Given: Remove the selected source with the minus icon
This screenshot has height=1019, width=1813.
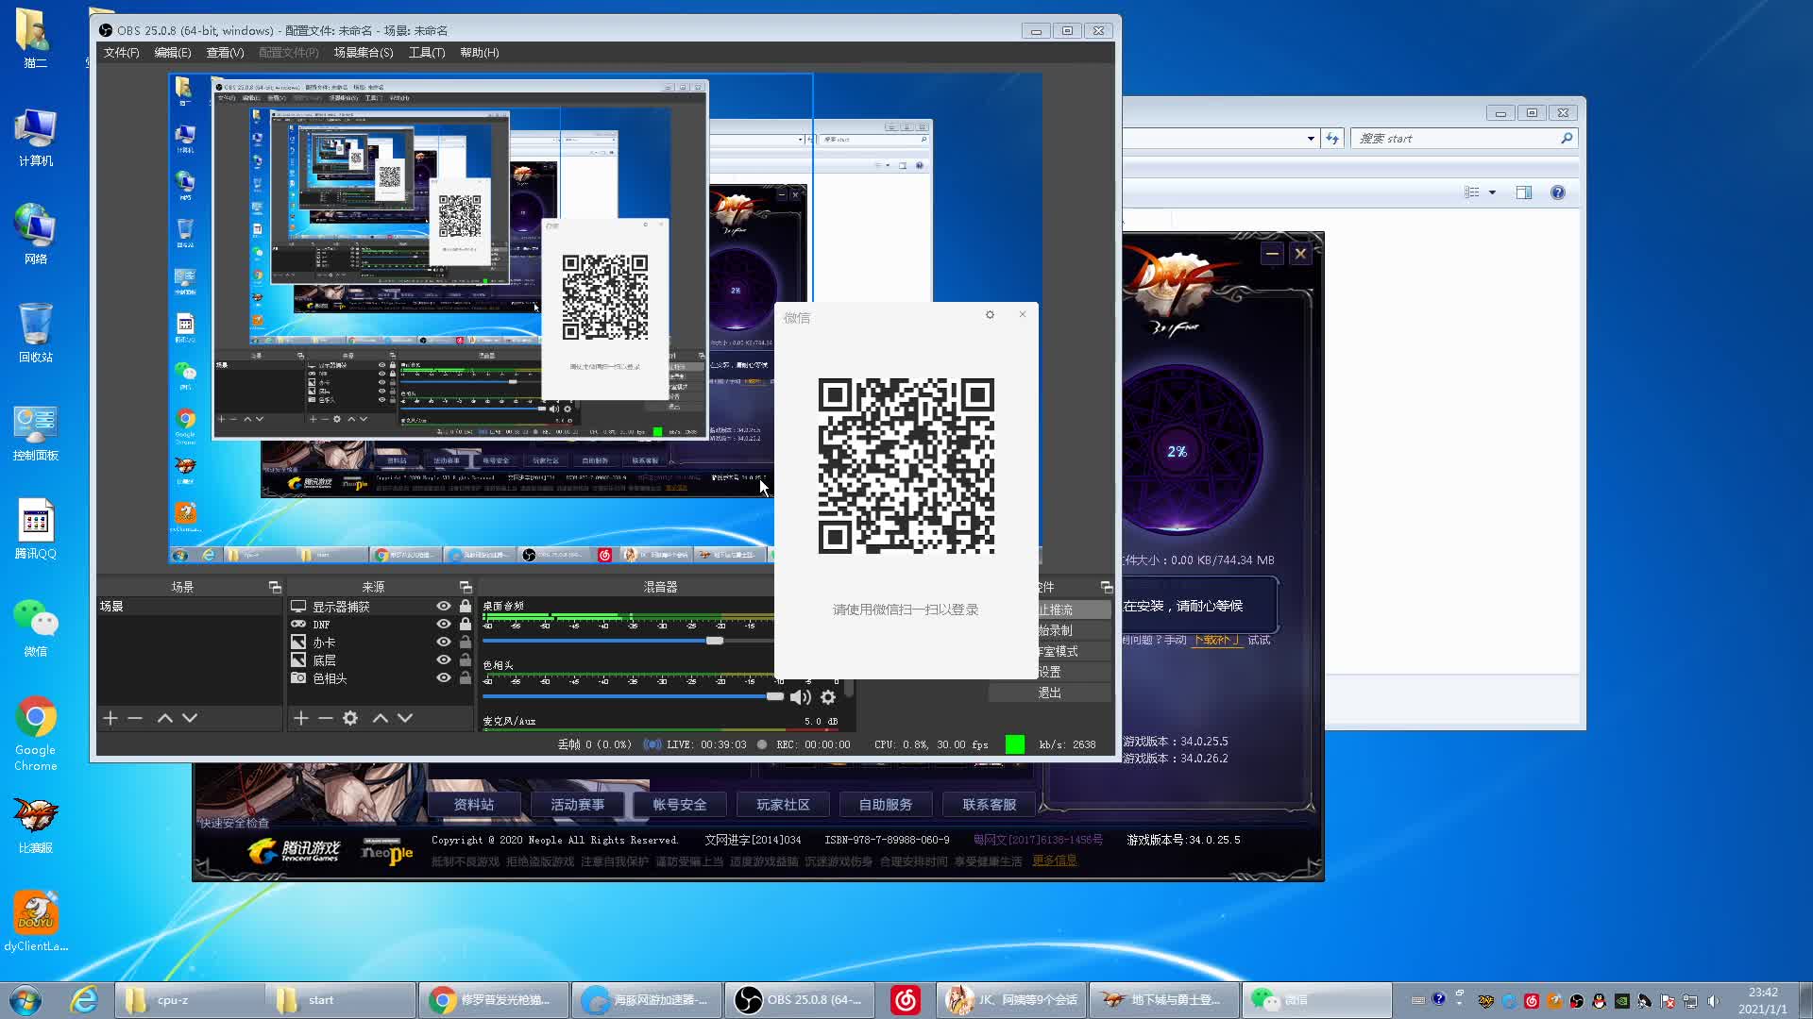Looking at the screenshot, I should (326, 718).
